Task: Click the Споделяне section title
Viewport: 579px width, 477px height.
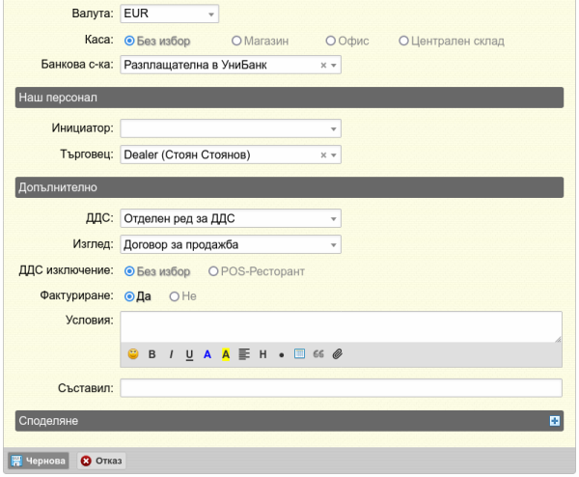Action: (48, 421)
